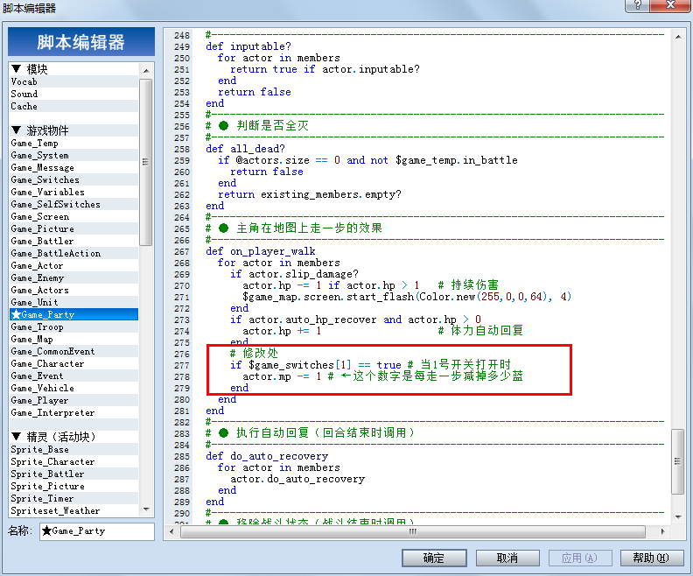Select the Game_Picture script
Image resolution: width=693 pixels, height=576 pixels.
pos(73,229)
